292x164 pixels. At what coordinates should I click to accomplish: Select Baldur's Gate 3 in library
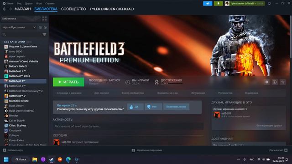pos(18,66)
